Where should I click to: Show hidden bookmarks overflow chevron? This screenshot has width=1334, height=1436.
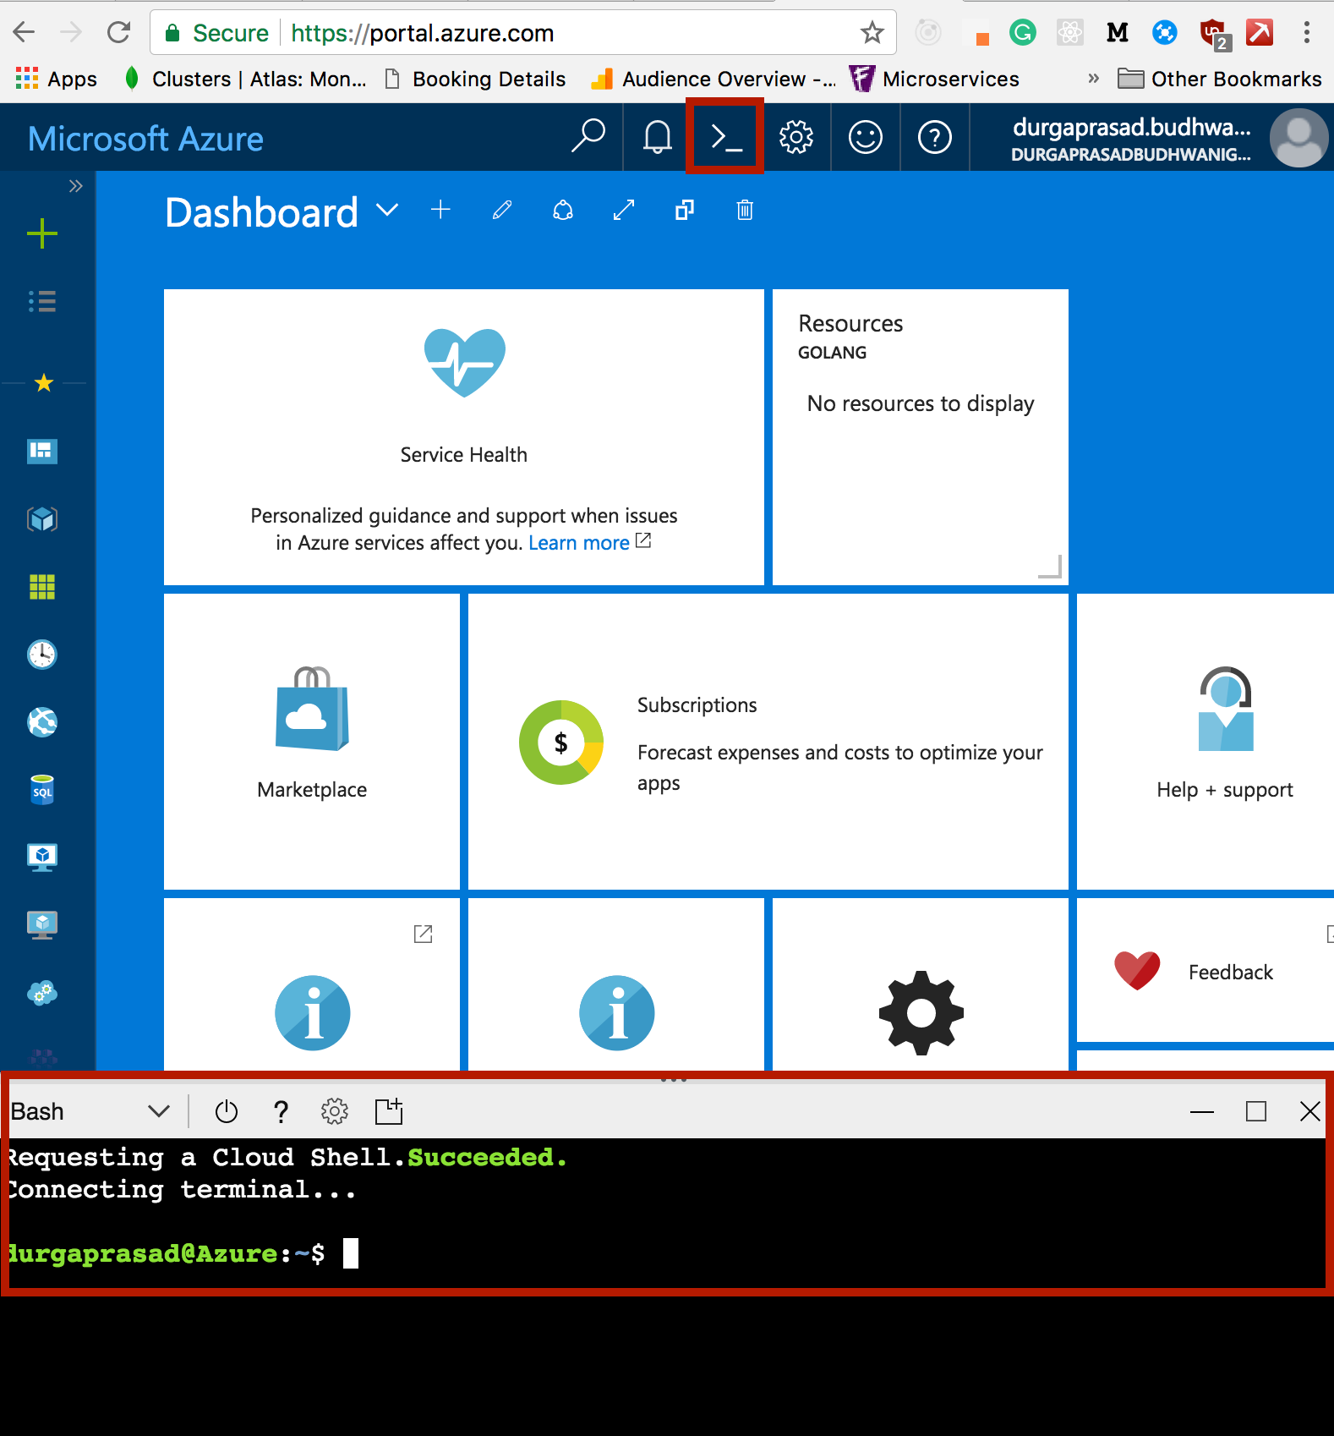(x=1093, y=79)
